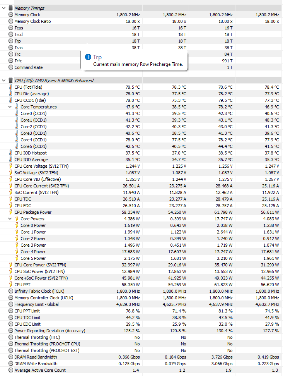Click the thermometer icon beside CPU Die (average)
The width and height of the screenshot is (283, 376).
10,94
